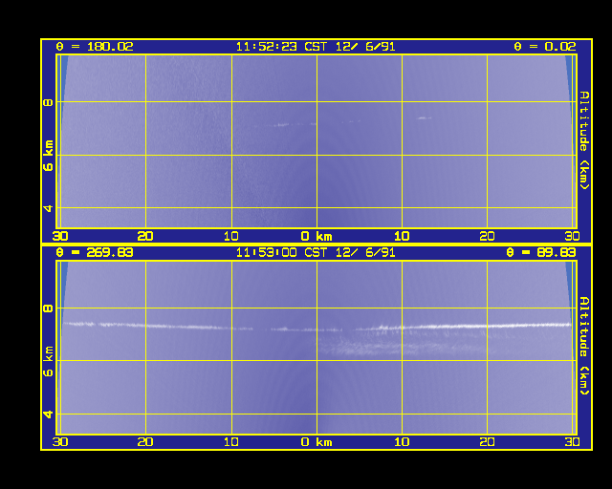Click the 6 km altitude label, lower scan
This screenshot has height=489, width=612.
click(48, 361)
